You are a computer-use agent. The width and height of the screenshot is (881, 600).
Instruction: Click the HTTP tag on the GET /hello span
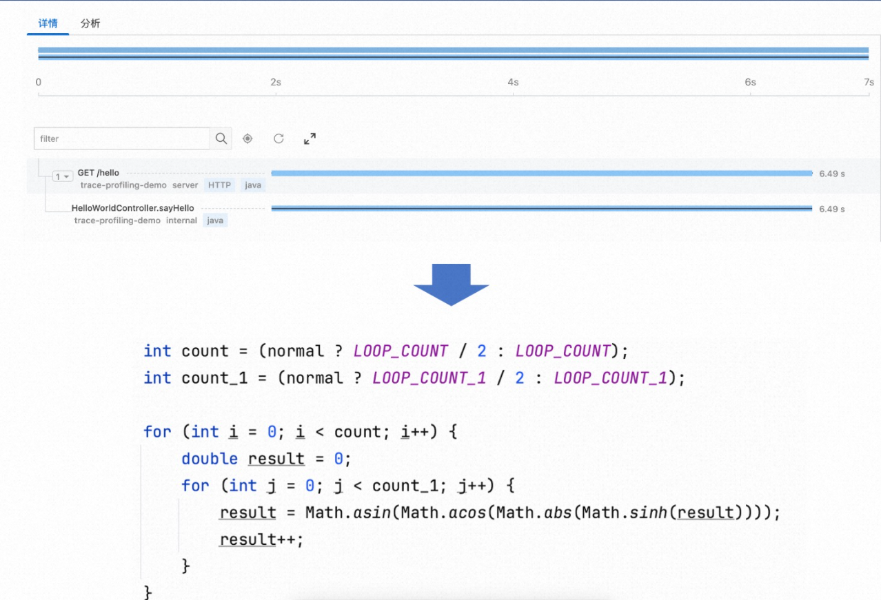coord(219,185)
